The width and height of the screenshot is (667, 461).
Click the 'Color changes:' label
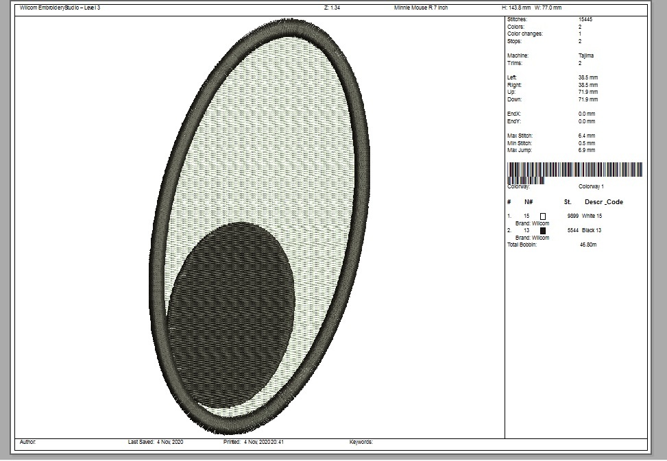pos(525,34)
